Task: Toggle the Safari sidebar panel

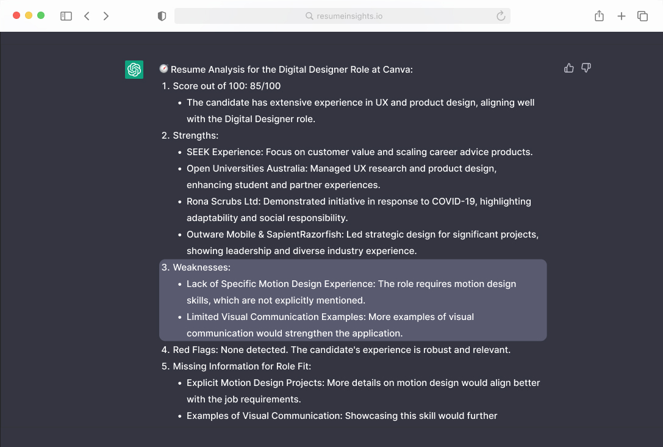Action: point(66,16)
